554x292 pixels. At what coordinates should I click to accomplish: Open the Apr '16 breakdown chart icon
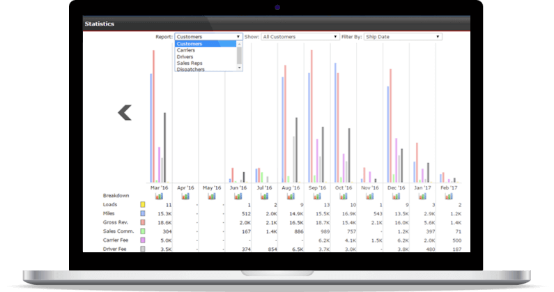(185, 196)
